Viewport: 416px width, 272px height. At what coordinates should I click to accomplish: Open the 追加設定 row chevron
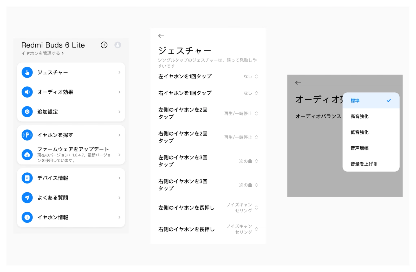point(119,112)
